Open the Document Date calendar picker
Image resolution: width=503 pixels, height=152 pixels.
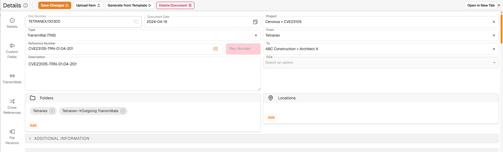(x=255, y=22)
